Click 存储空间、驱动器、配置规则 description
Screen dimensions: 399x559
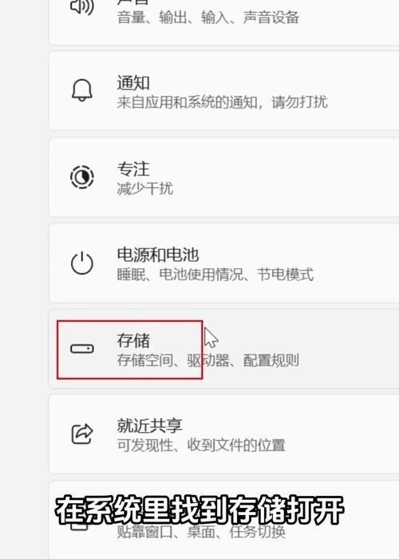(208, 360)
